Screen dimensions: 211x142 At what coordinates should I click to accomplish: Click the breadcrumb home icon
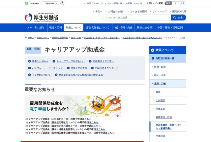pyautogui.click(x=26, y=37)
